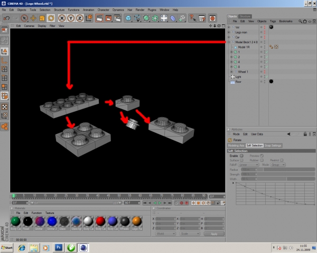Tick the Soft Selection Enable checkbox
The width and height of the screenshot is (317, 253).
click(x=241, y=156)
